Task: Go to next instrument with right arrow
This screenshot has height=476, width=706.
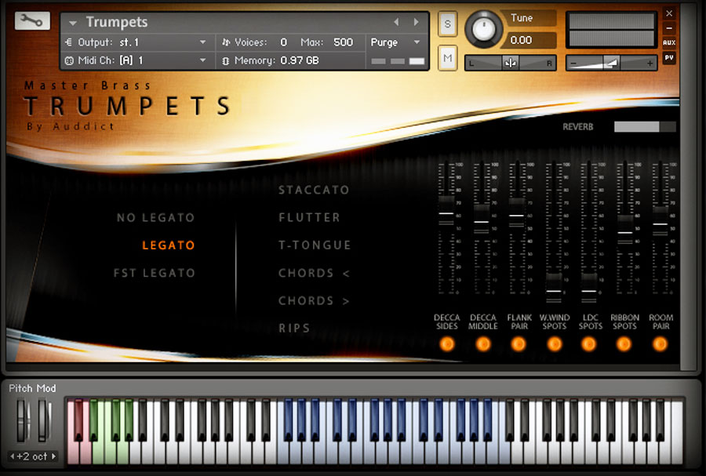Action: [416, 22]
